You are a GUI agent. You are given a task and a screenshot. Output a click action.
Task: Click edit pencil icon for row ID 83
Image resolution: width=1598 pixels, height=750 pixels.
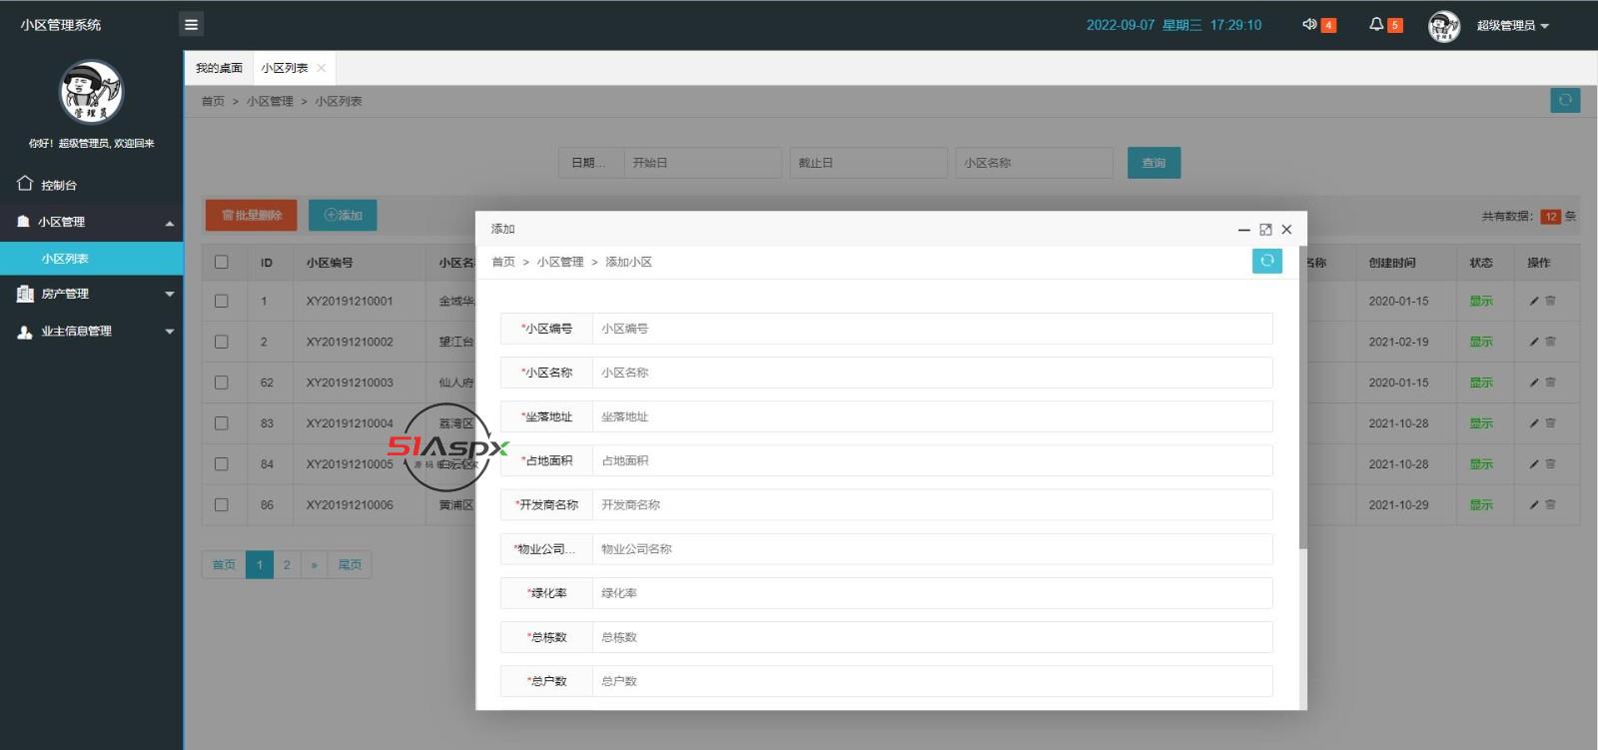point(1534,423)
